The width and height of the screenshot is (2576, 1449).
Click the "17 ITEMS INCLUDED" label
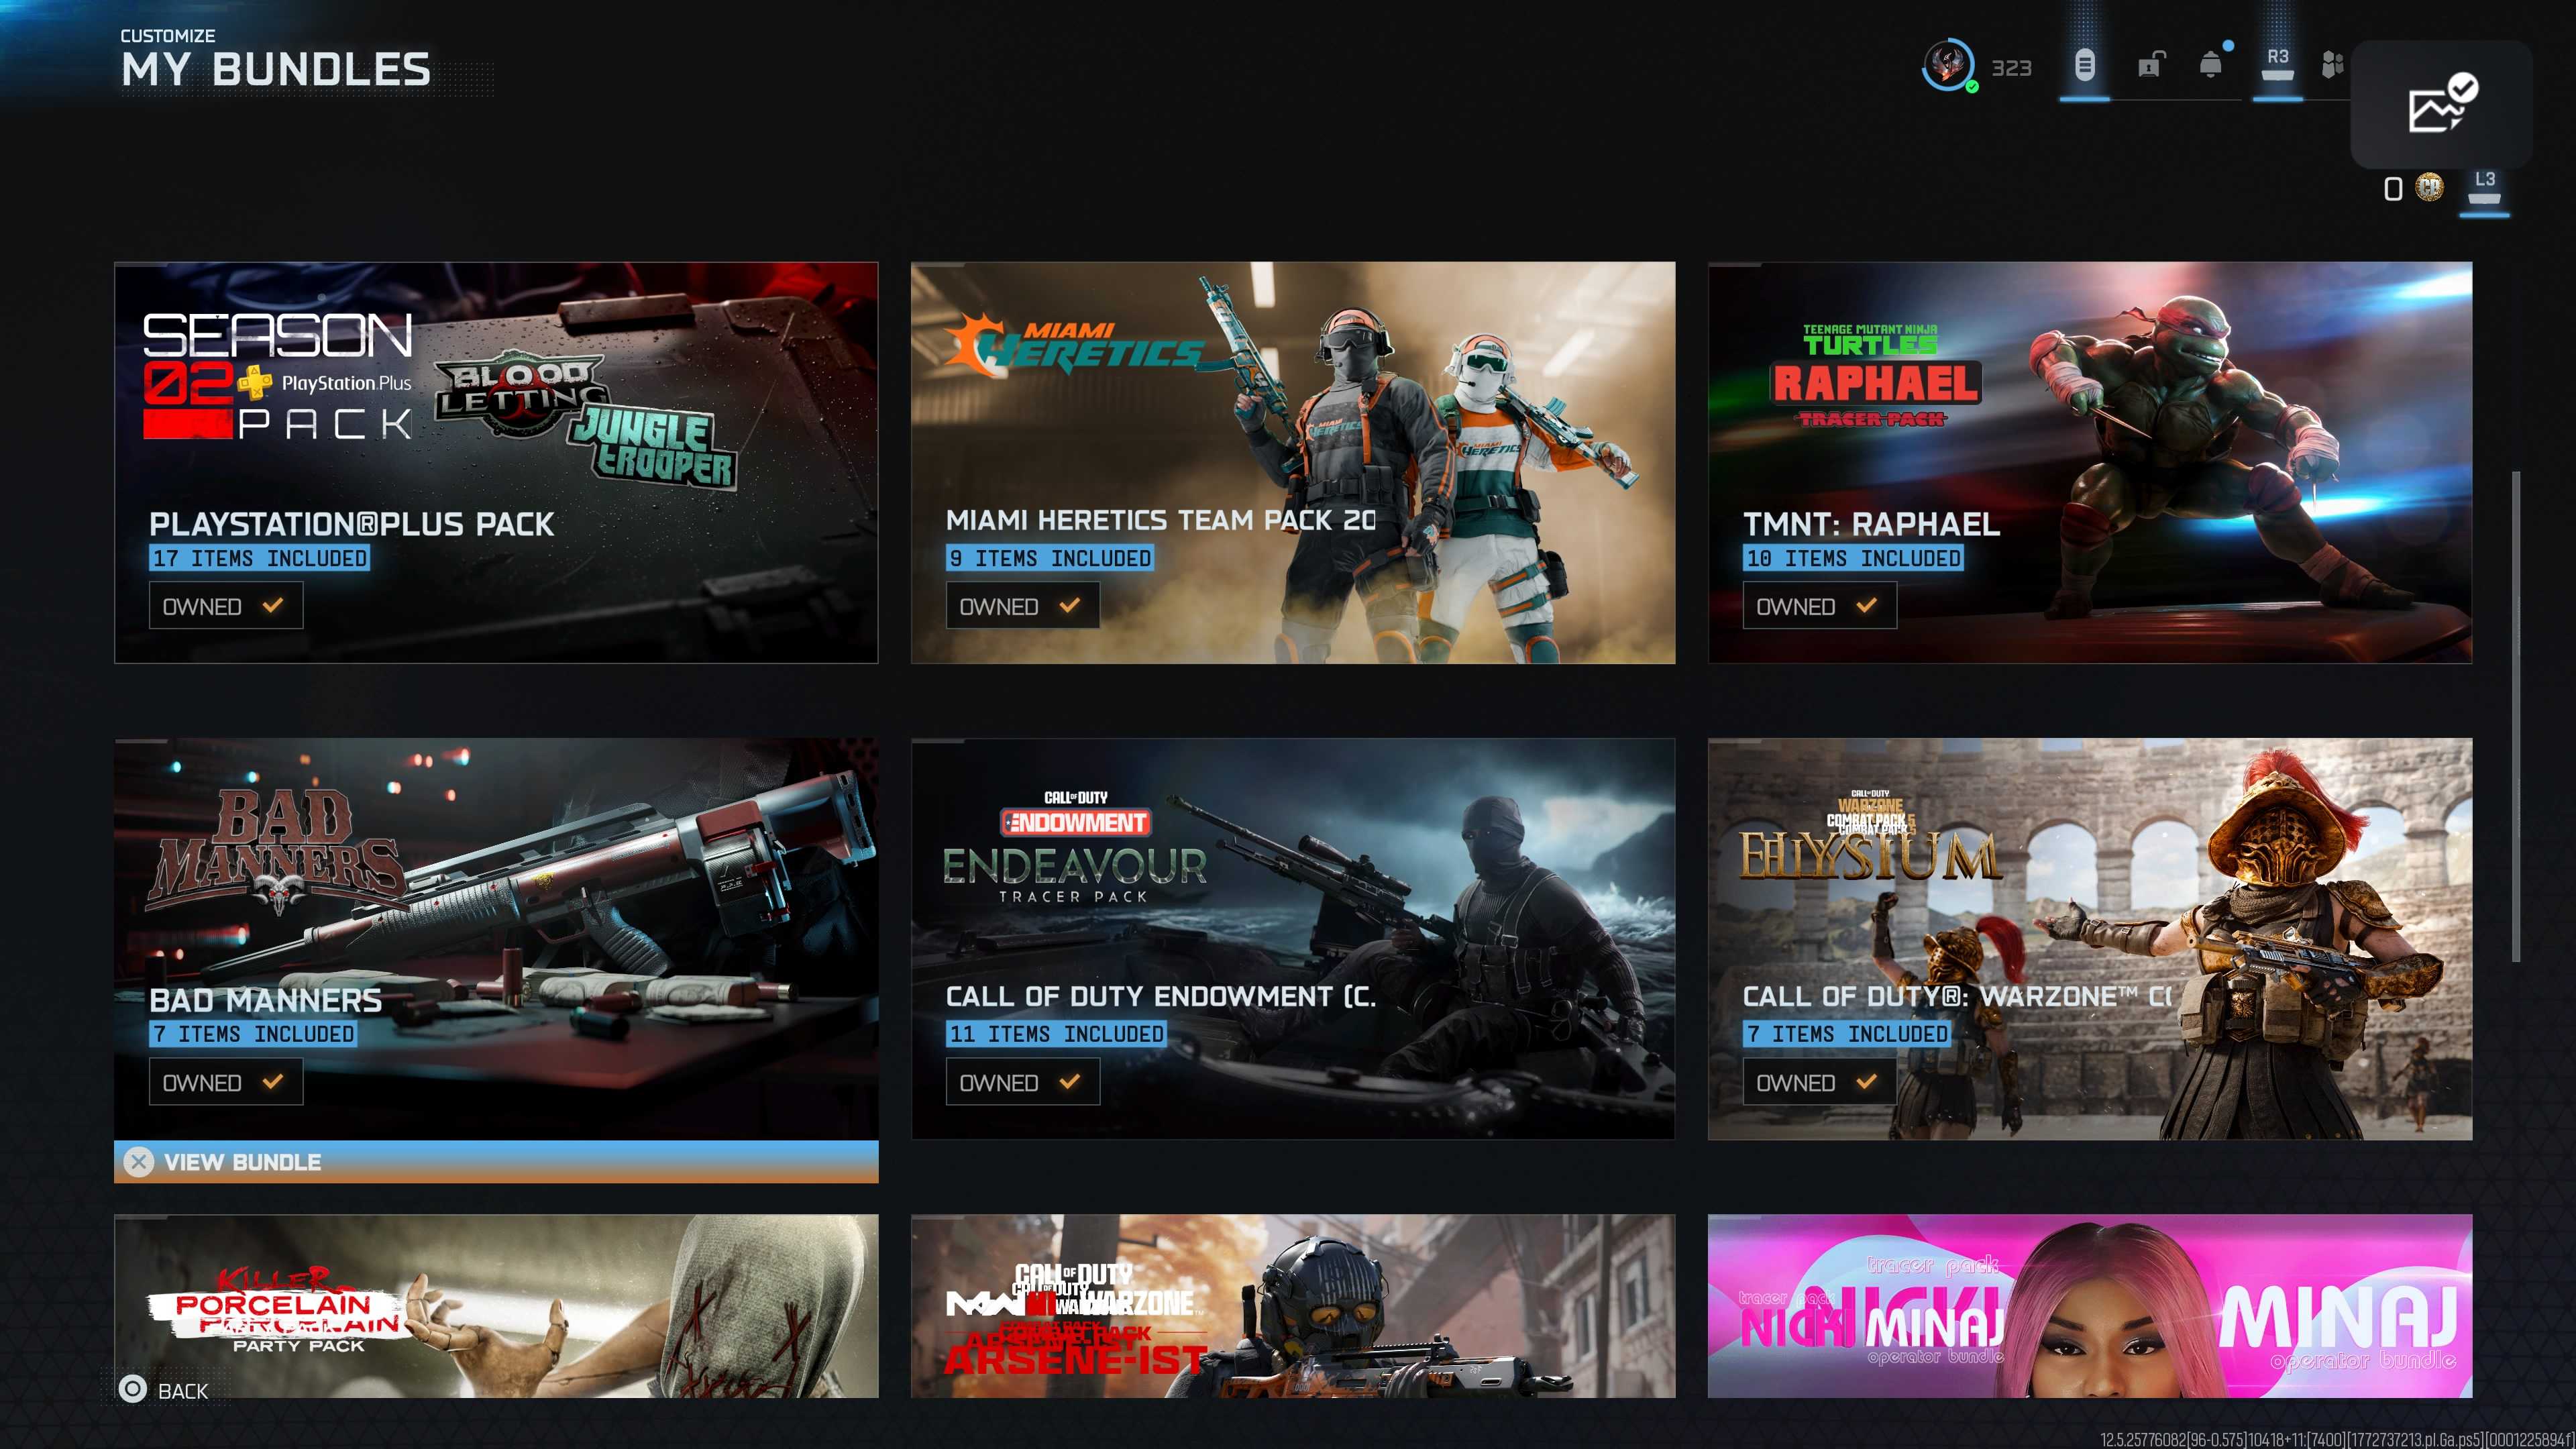pyautogui.click(x=260, y=558)
